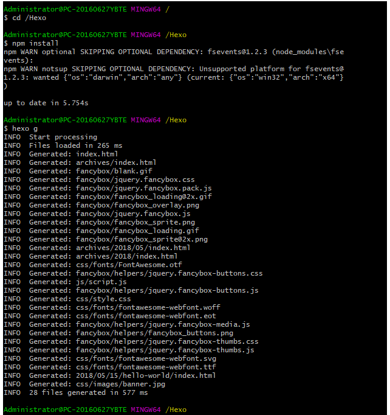Screen dimensions: 390x415
Task: Click the 'Generated: index.html' line
Action: click(x=73, y=154)
